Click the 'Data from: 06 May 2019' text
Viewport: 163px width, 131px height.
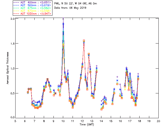pos(70,8)
